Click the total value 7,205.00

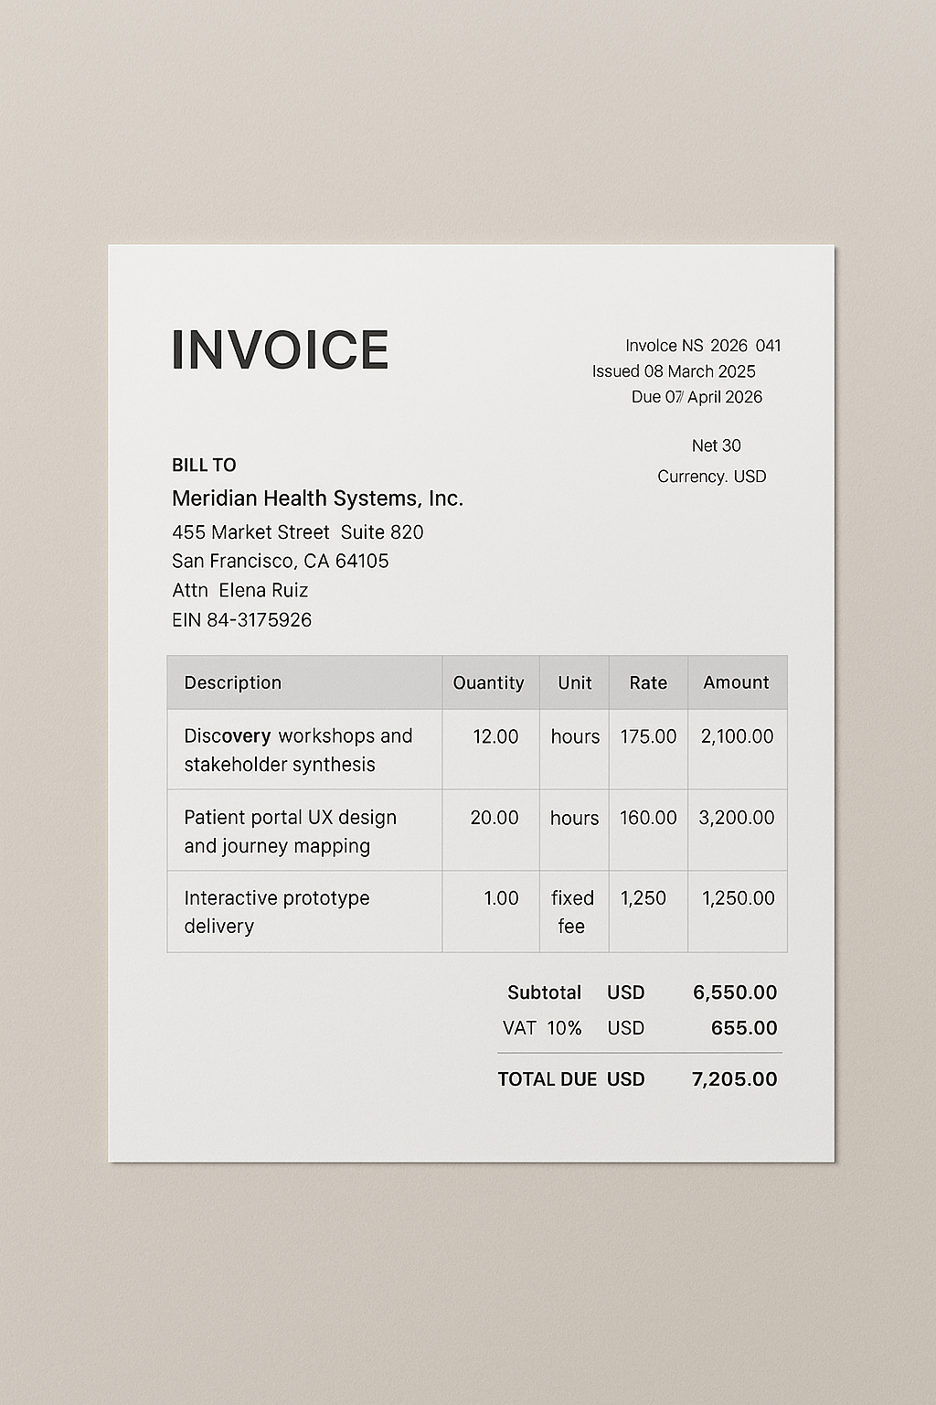(x=735, y=1079)
